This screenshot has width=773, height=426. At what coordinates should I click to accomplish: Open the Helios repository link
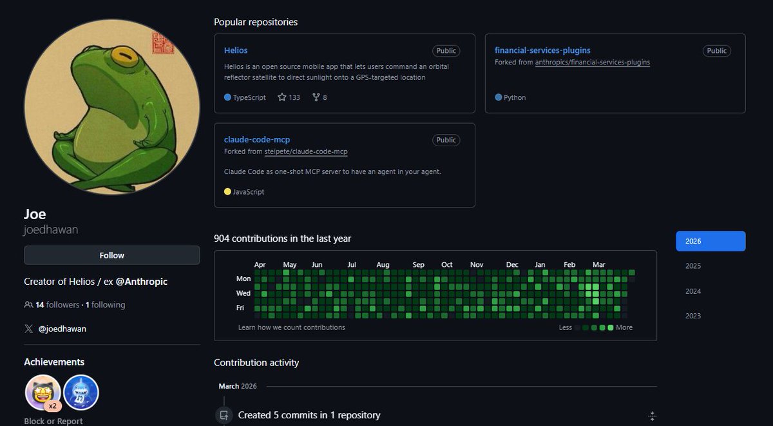(236, 50)
